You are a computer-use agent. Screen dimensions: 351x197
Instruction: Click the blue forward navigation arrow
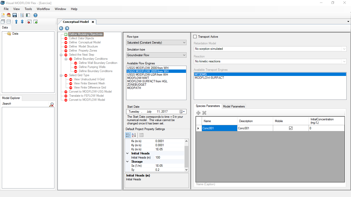(x=67, y=28)
